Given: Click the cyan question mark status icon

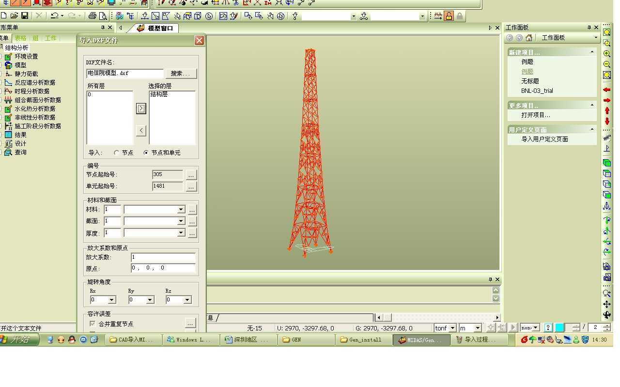Looking at the screenshot, I should coord(548,327).
